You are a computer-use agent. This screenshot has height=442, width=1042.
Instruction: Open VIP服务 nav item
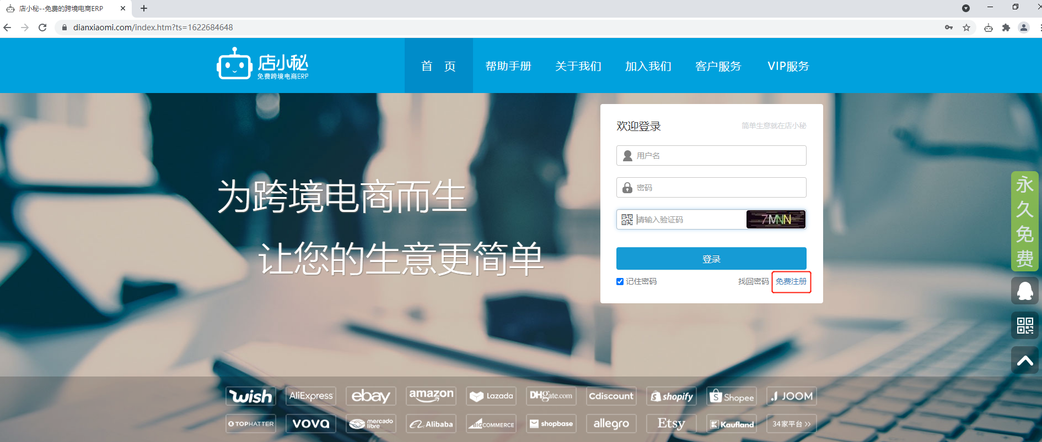788,66
